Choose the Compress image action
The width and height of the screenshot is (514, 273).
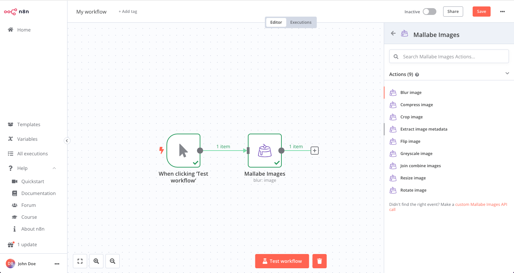click(x=449, y=105)
